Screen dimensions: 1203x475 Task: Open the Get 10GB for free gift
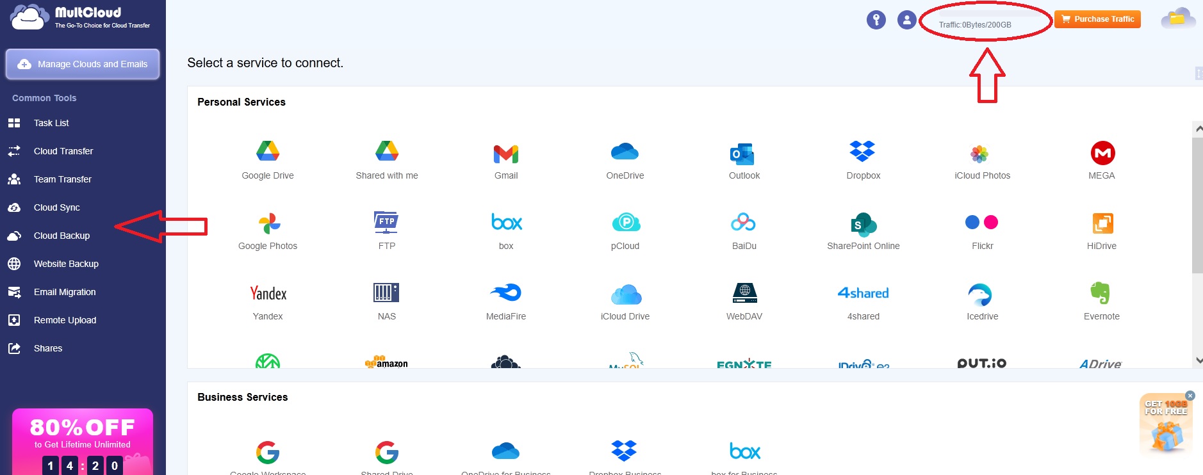(1166, 426)
